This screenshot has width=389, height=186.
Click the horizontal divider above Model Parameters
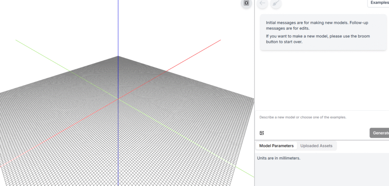click(322, 140)
